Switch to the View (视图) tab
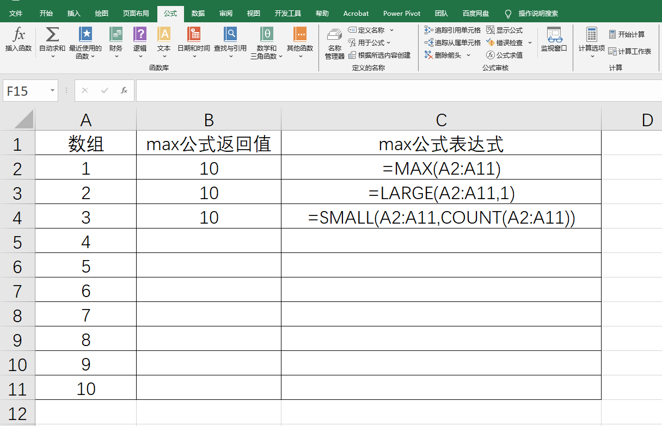This screenshot has width=662, height=426. (x=254, y=14)
